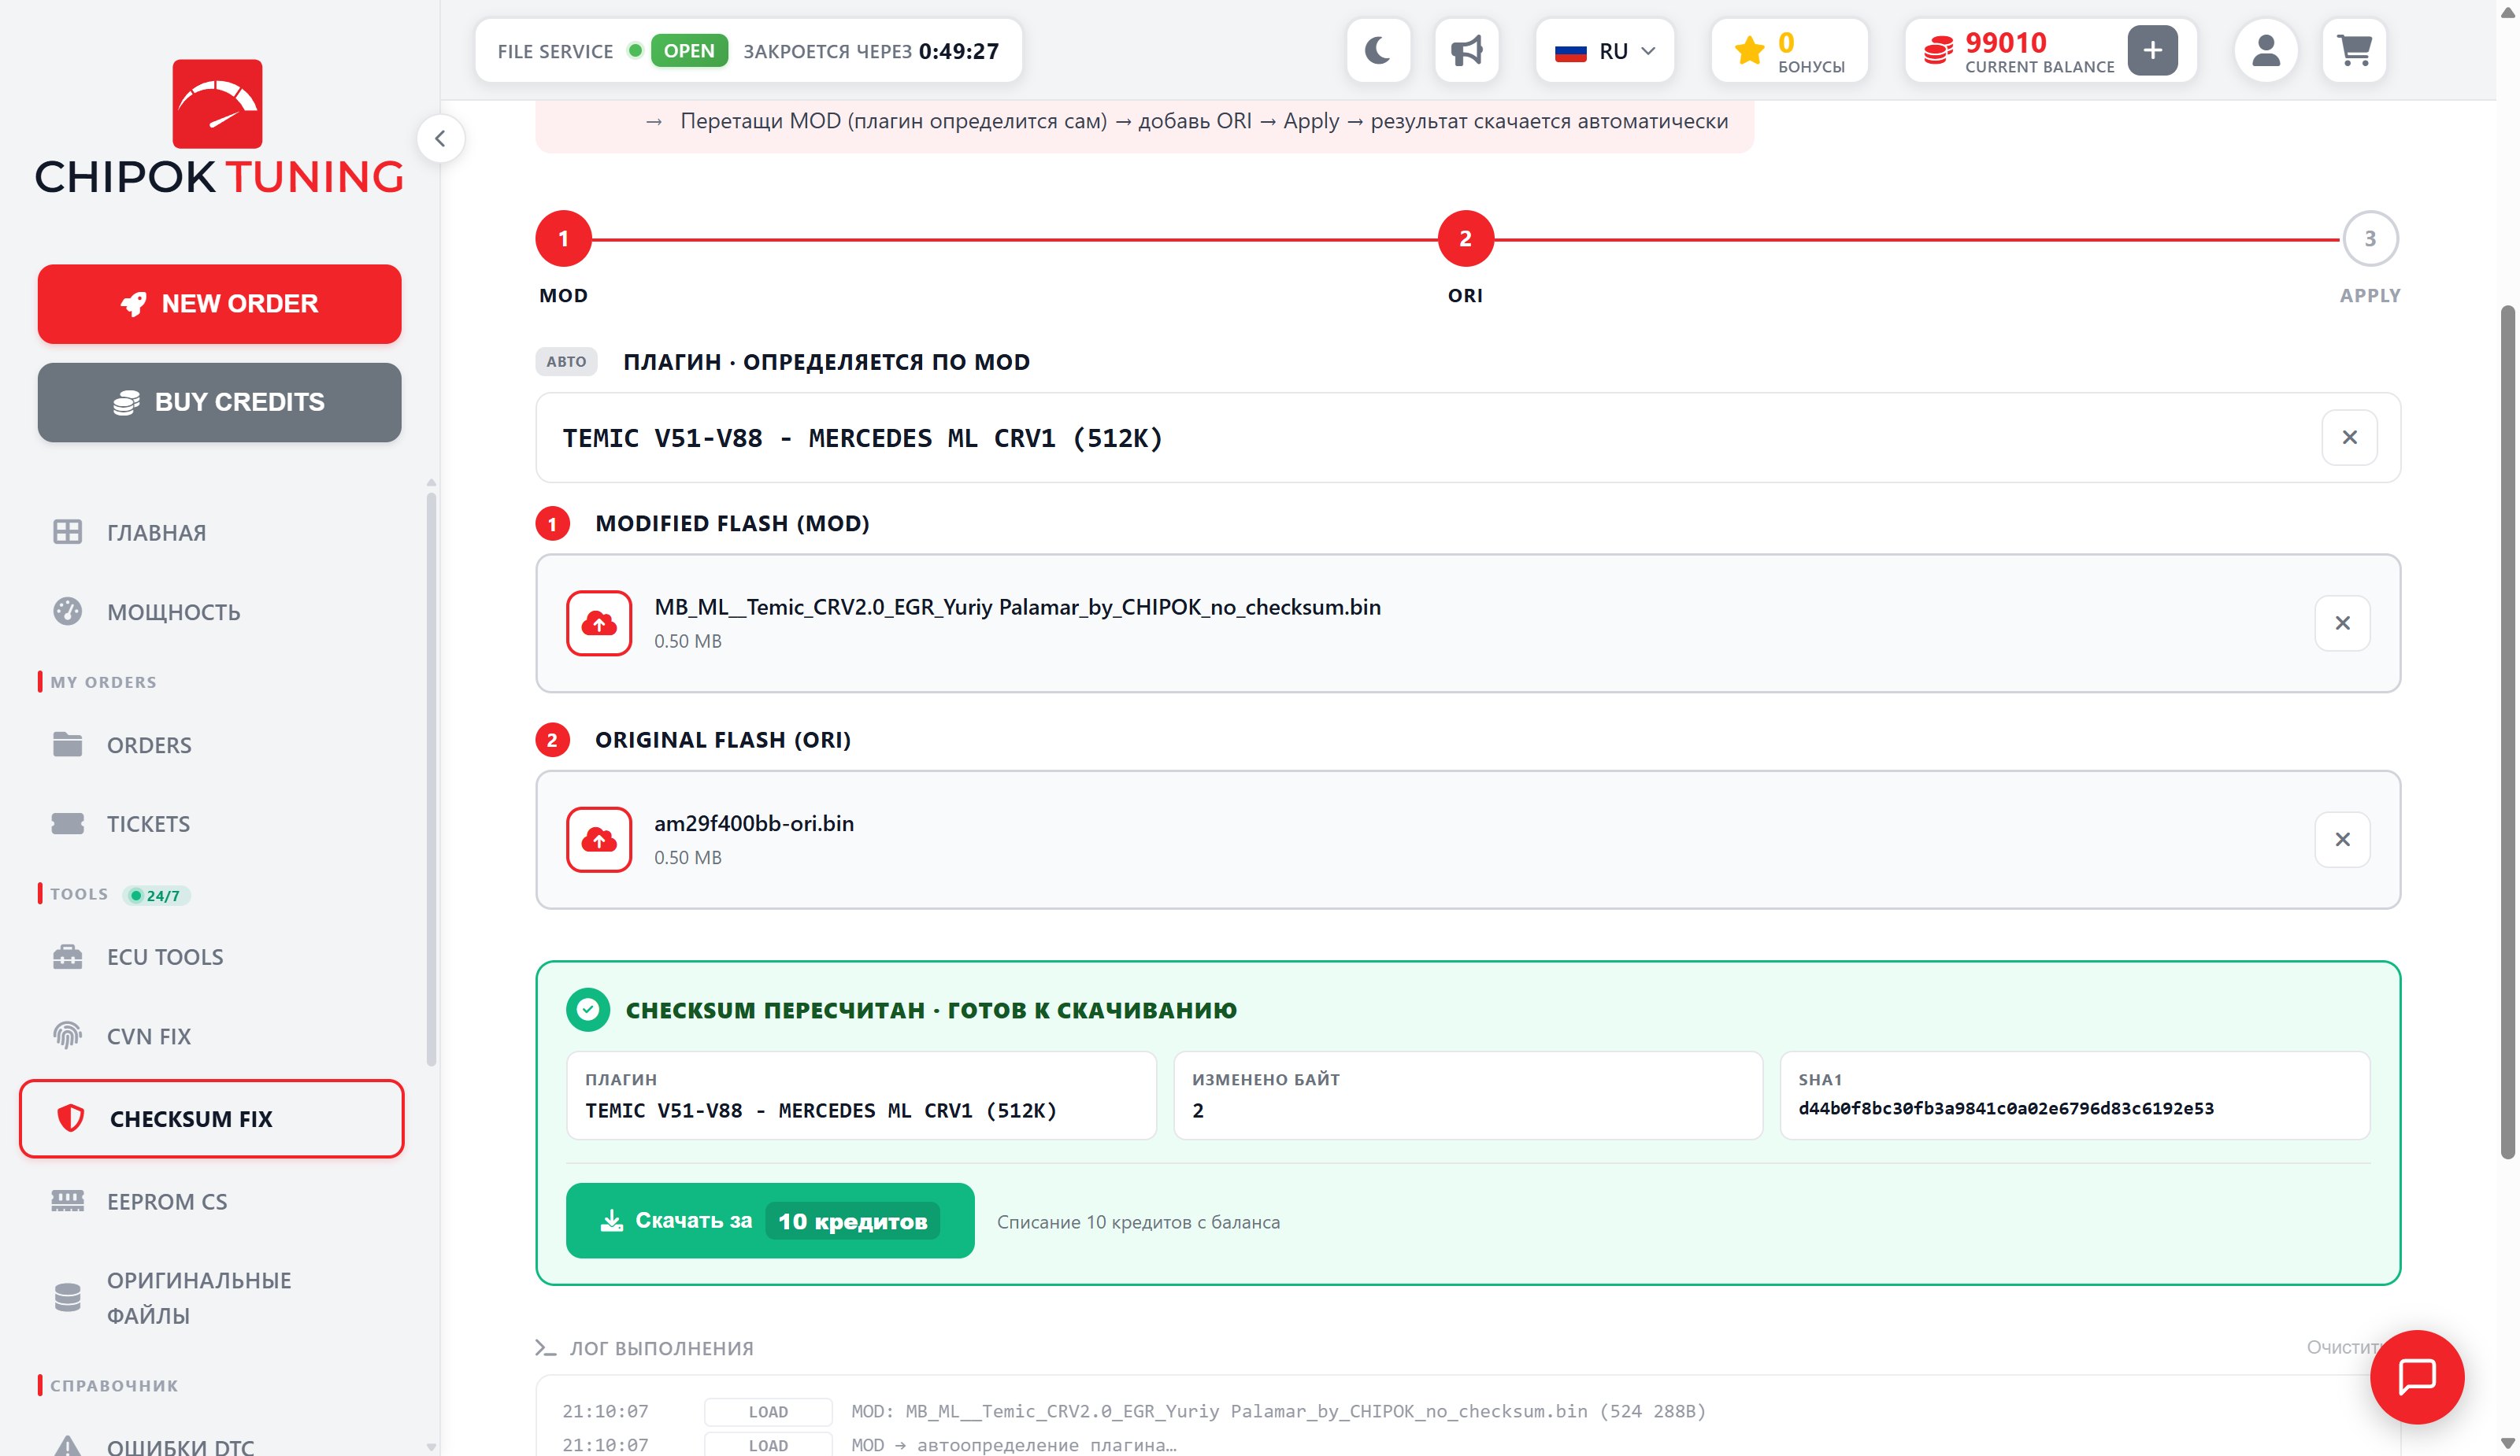Open the user profile icon
The height and width of the screenshot is (1456, 2520).
coord(2265,50)
